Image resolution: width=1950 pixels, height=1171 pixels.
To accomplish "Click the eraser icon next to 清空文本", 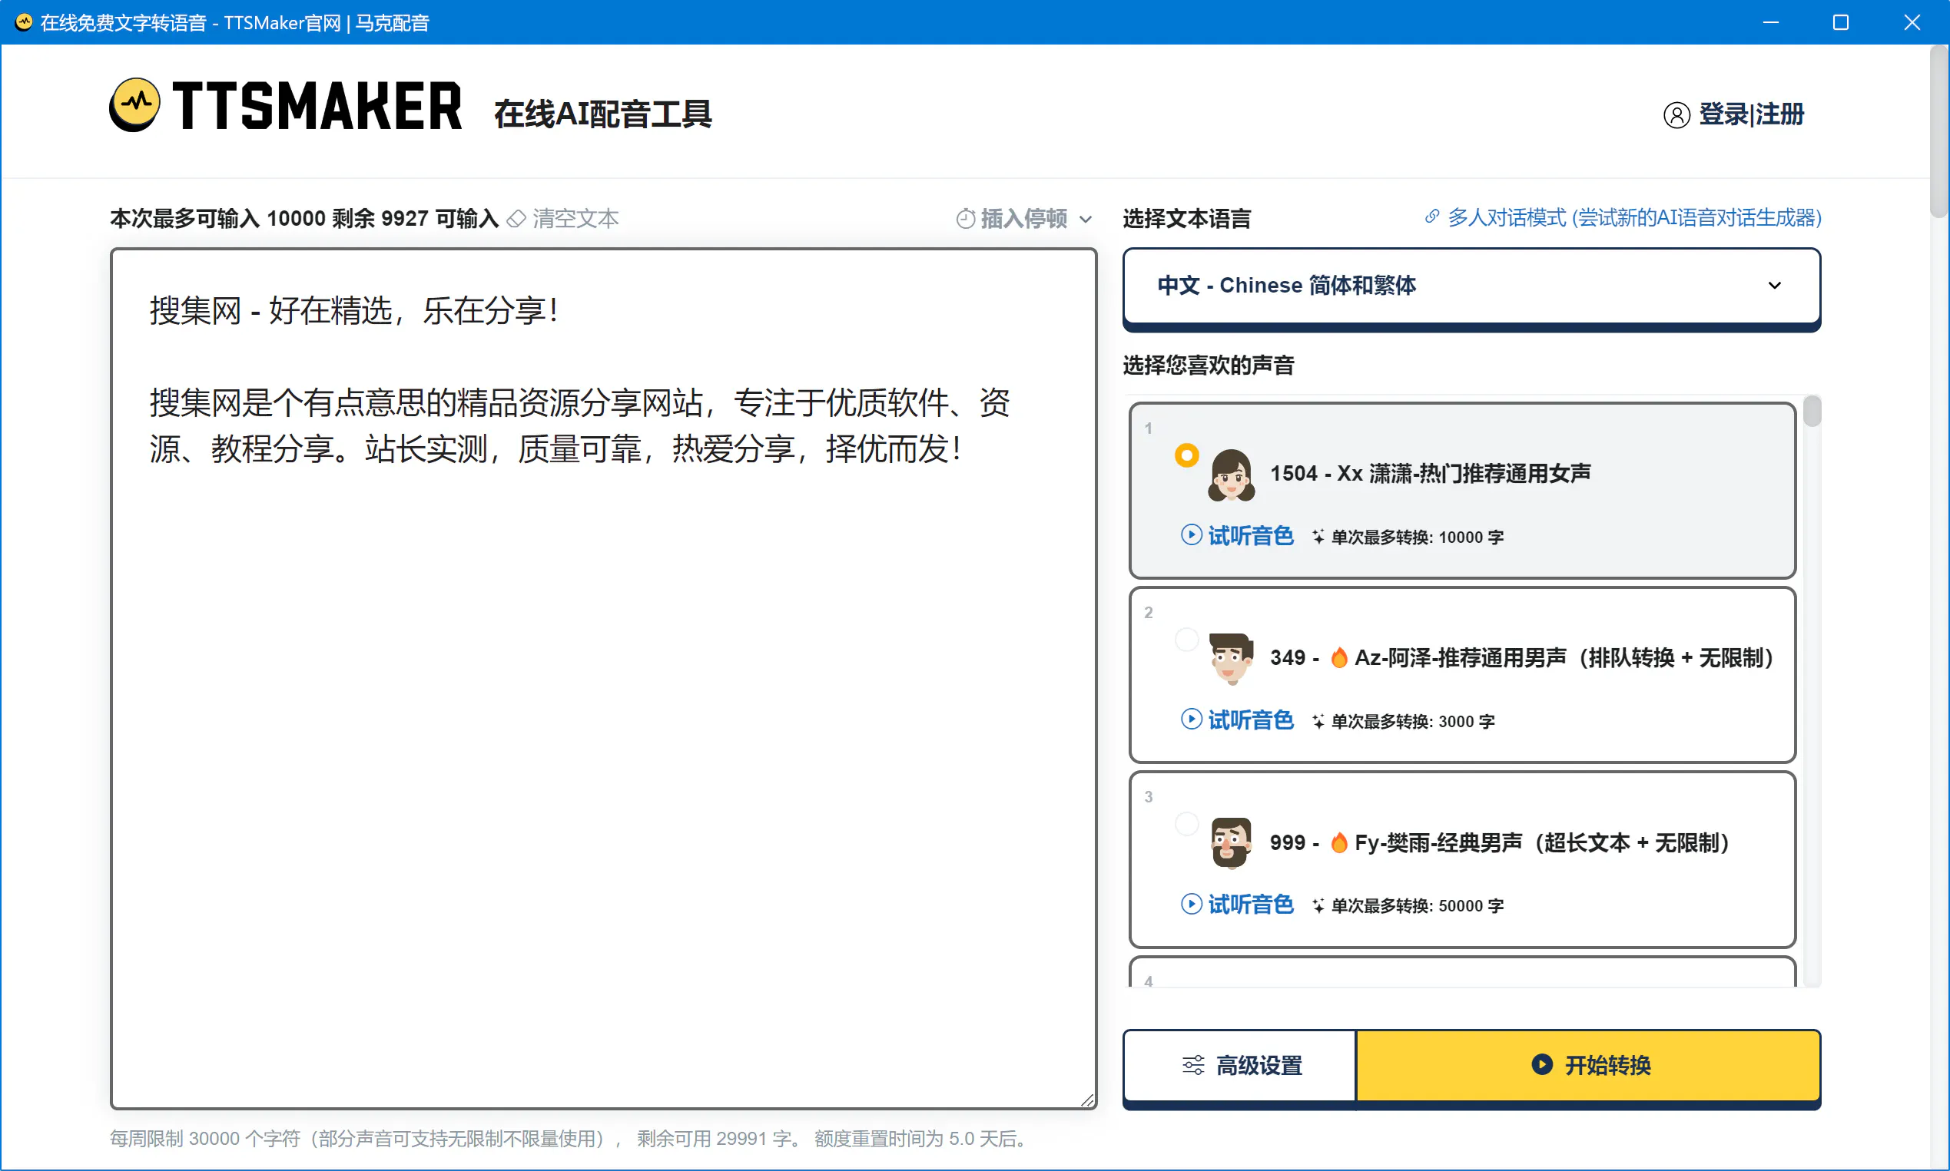I will [x=516, y=219].
